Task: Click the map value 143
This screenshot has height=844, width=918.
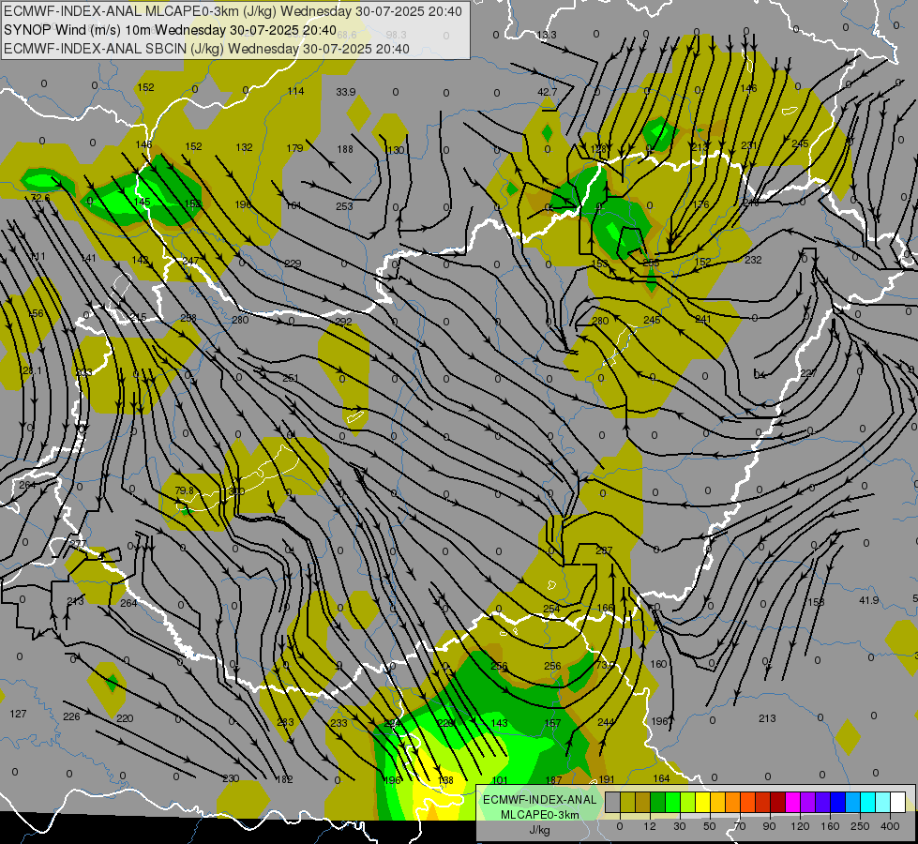Action: pos(500,723)
